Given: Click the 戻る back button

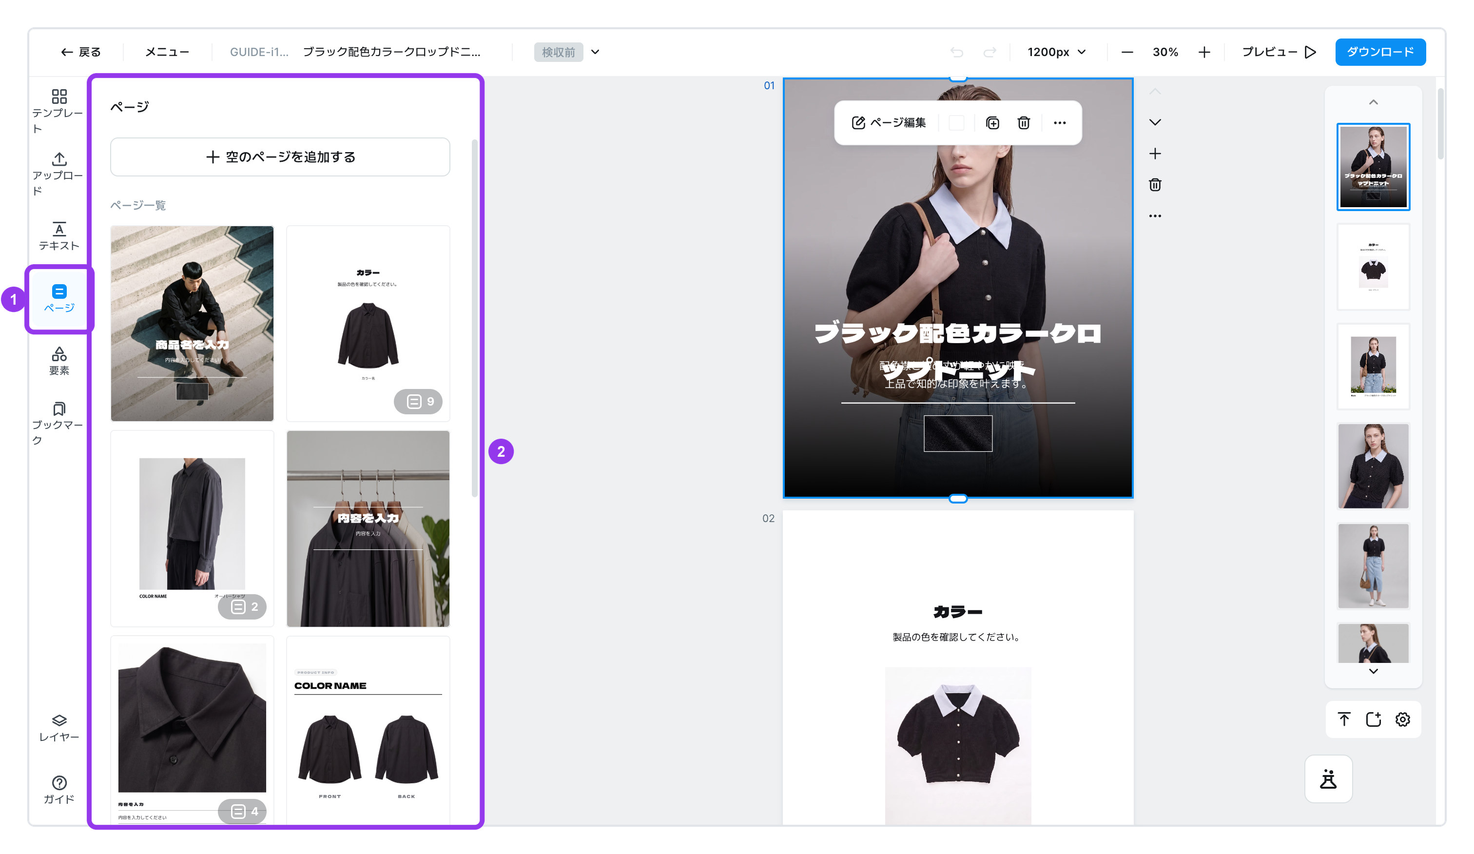Looking at the screenshot, I should pos(81,52).
